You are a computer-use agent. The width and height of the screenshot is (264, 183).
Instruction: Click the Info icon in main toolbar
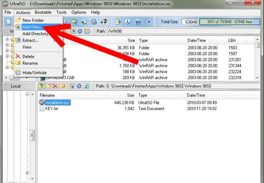pyautogui.click(x=128, y=22)
